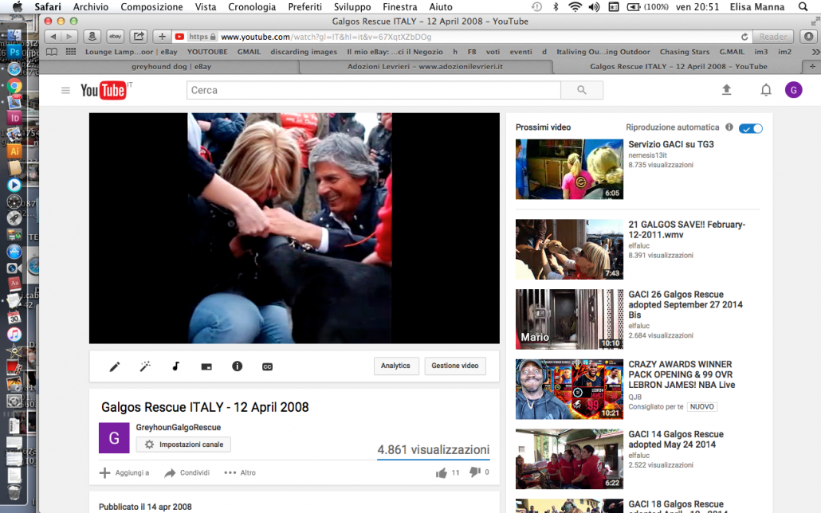Click the reload page icon

click(744, 37)
